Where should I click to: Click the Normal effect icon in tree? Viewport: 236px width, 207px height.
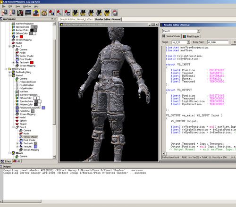point(13,75)
